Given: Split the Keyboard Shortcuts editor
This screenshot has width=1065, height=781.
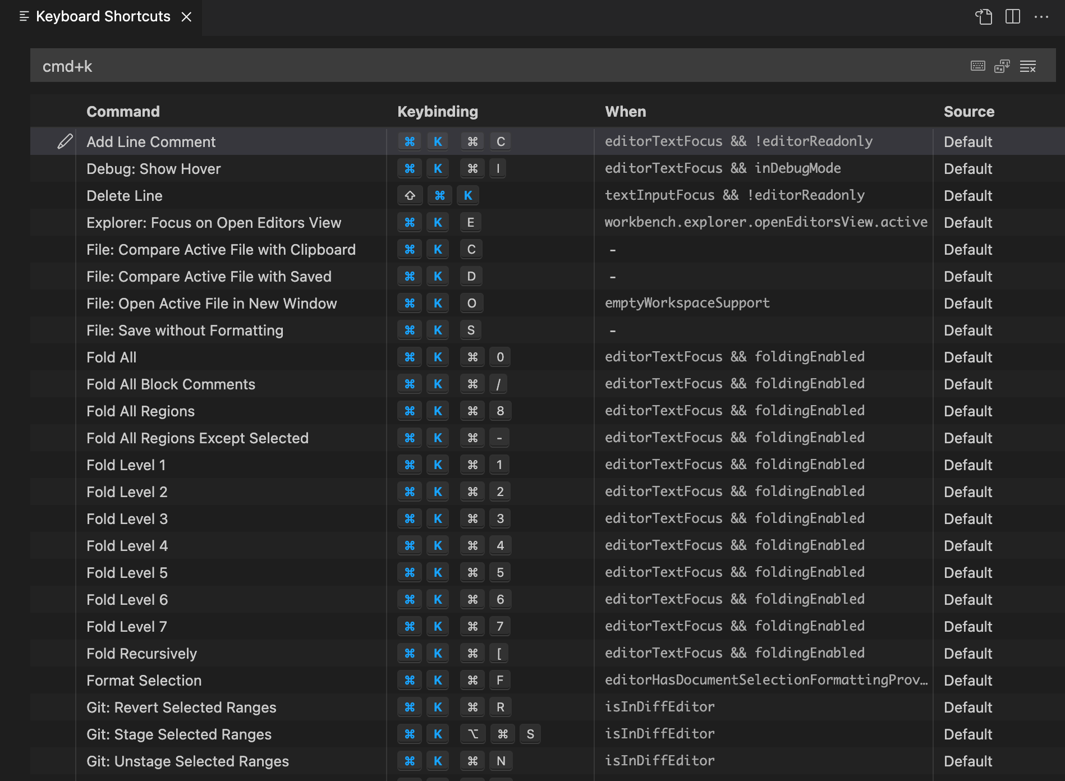Looking at the screenshot, I should 1012,16.
